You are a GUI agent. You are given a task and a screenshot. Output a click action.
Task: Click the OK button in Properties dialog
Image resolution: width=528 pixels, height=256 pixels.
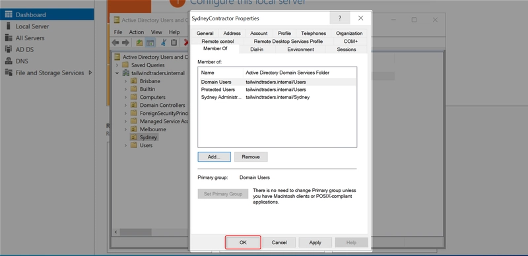[x=243, y=243]
